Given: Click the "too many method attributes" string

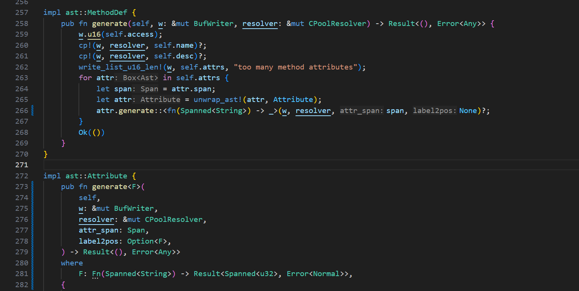Looking at the screenshot, I should tap(297, 67).
